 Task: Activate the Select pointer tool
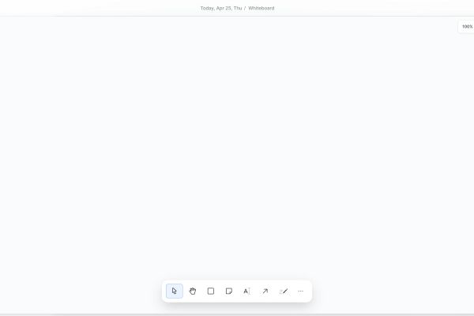(x=175, y=291)
